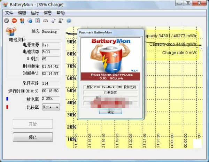The height and width of the screenshot is (162, 209).
Task: Open the 运行 menu
Action: 35,13
